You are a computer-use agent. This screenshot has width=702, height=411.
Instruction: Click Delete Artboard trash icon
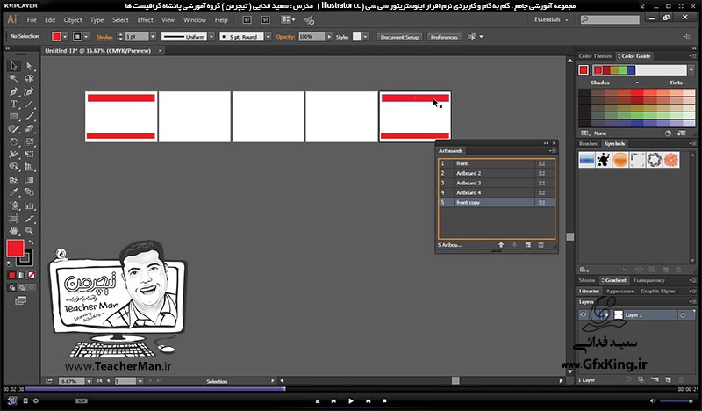(x=541, y=245)
